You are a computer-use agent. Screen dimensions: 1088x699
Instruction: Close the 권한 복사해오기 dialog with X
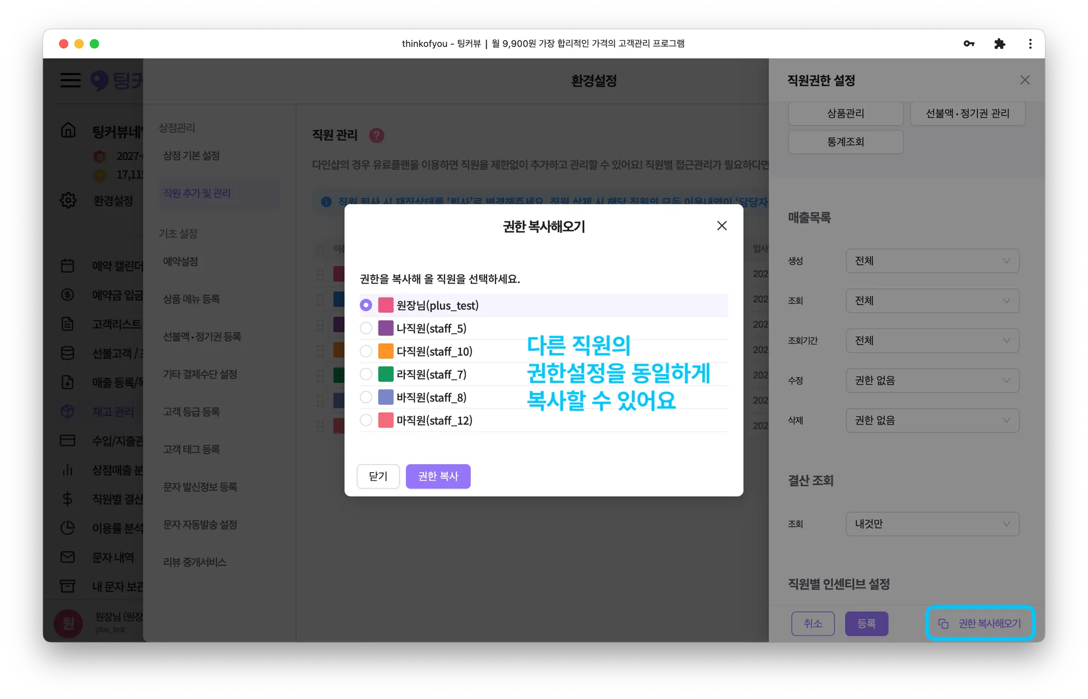point(721,226)
